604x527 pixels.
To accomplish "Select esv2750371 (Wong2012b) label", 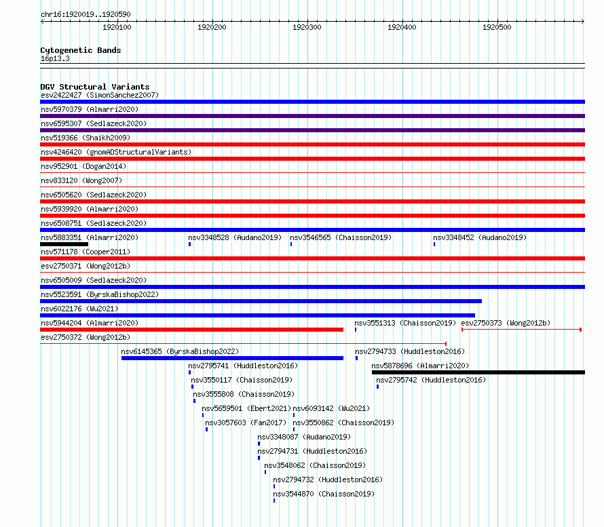I will coord(86,266).
